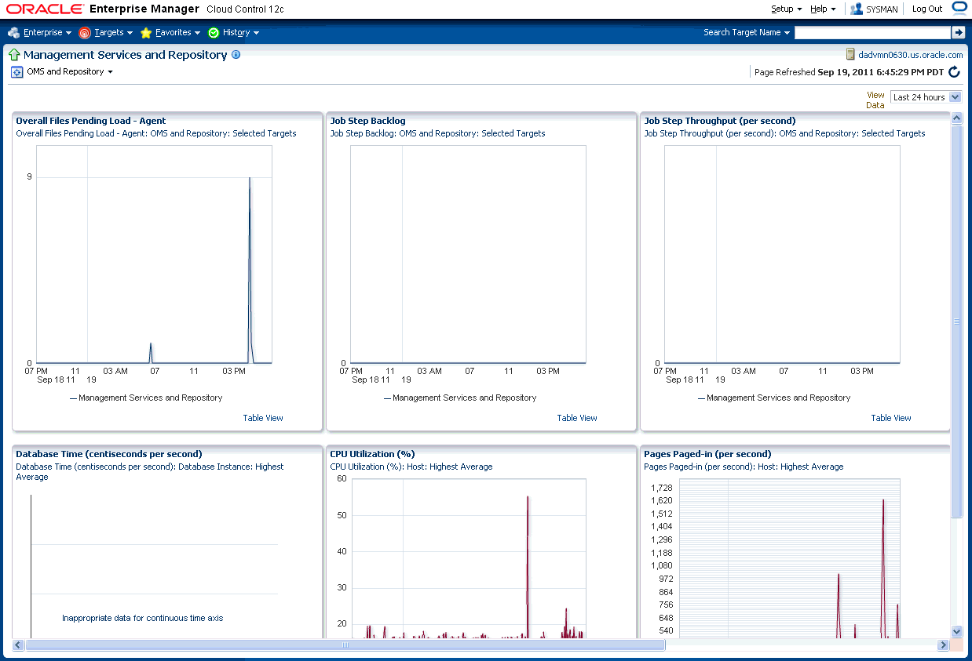972x661 pixels.
Task: Click the vertical scrollbar down arrow
Action: coord(956,630)
